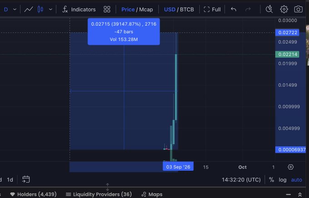Open the go-to-date calendar icon

(26, 179)
